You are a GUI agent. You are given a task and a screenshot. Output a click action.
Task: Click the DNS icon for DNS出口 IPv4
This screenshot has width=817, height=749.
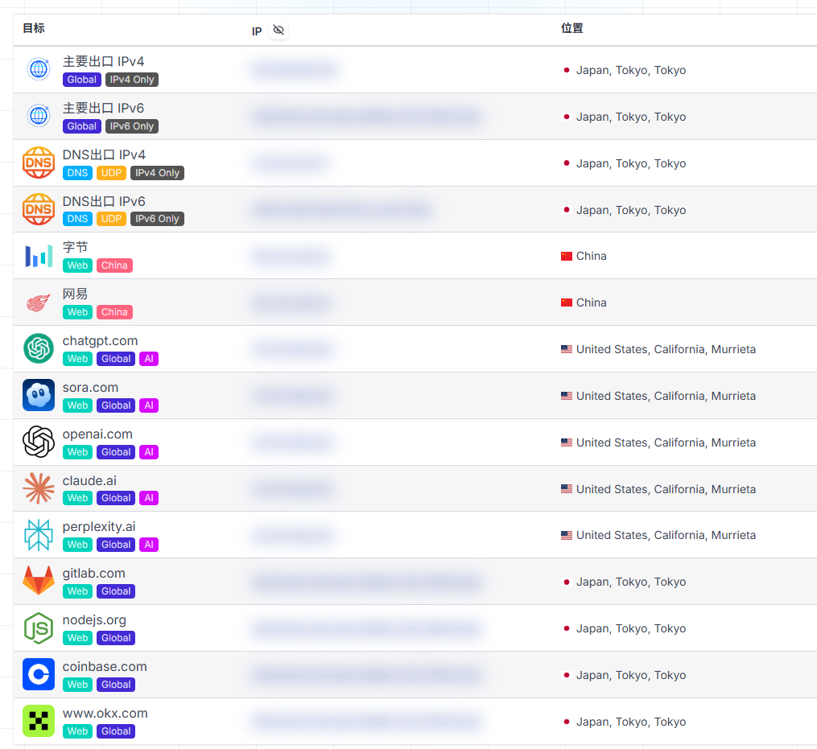tap(39, 163)
